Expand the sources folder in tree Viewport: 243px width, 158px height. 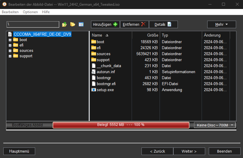pyautogui.click(x=10, y=51)
